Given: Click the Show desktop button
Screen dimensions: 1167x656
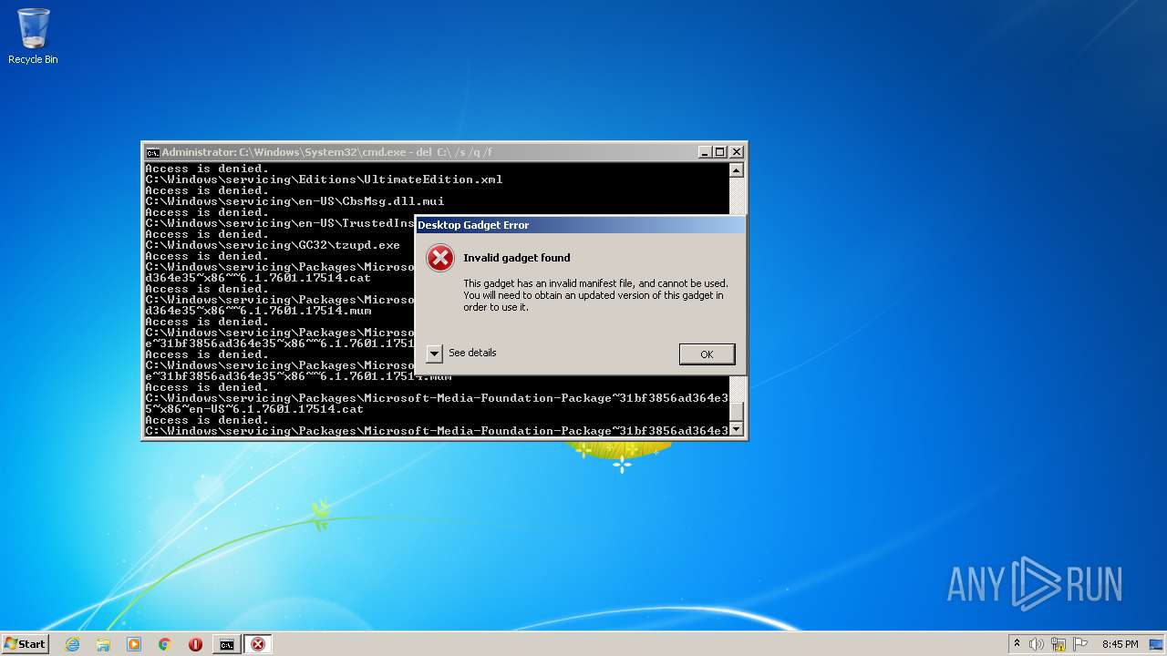Looking at the screenshot, I should (x=1156, y=644).
